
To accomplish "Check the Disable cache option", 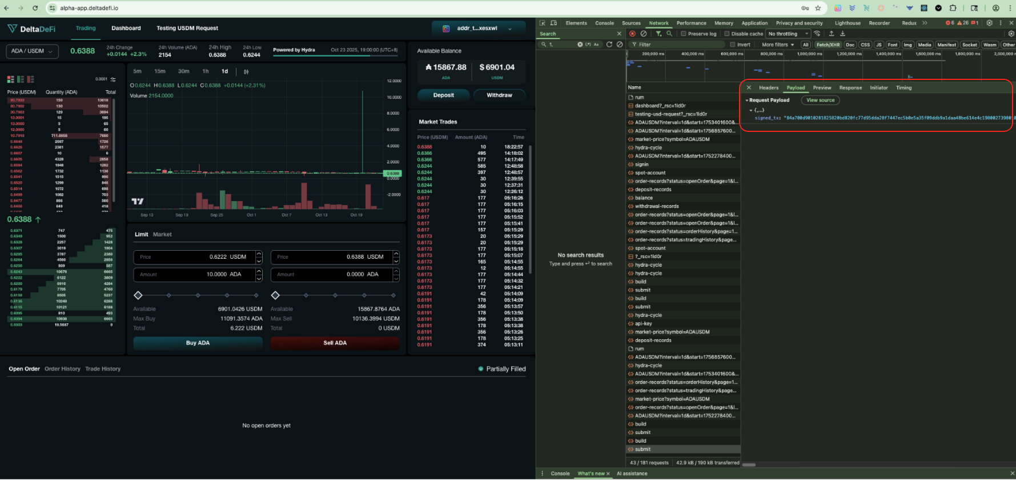I will pos(727,34).
